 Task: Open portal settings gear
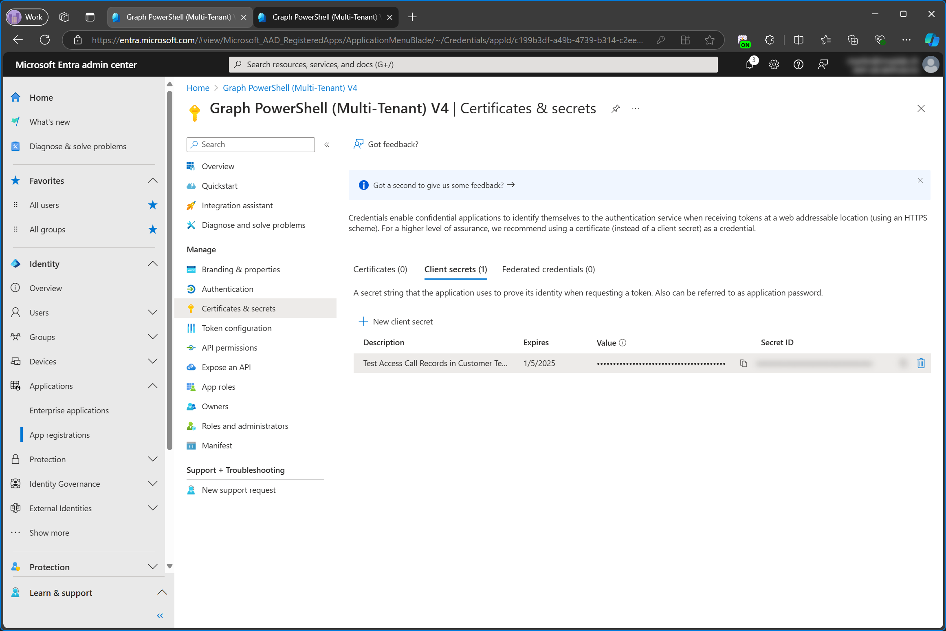click(774, 64)
